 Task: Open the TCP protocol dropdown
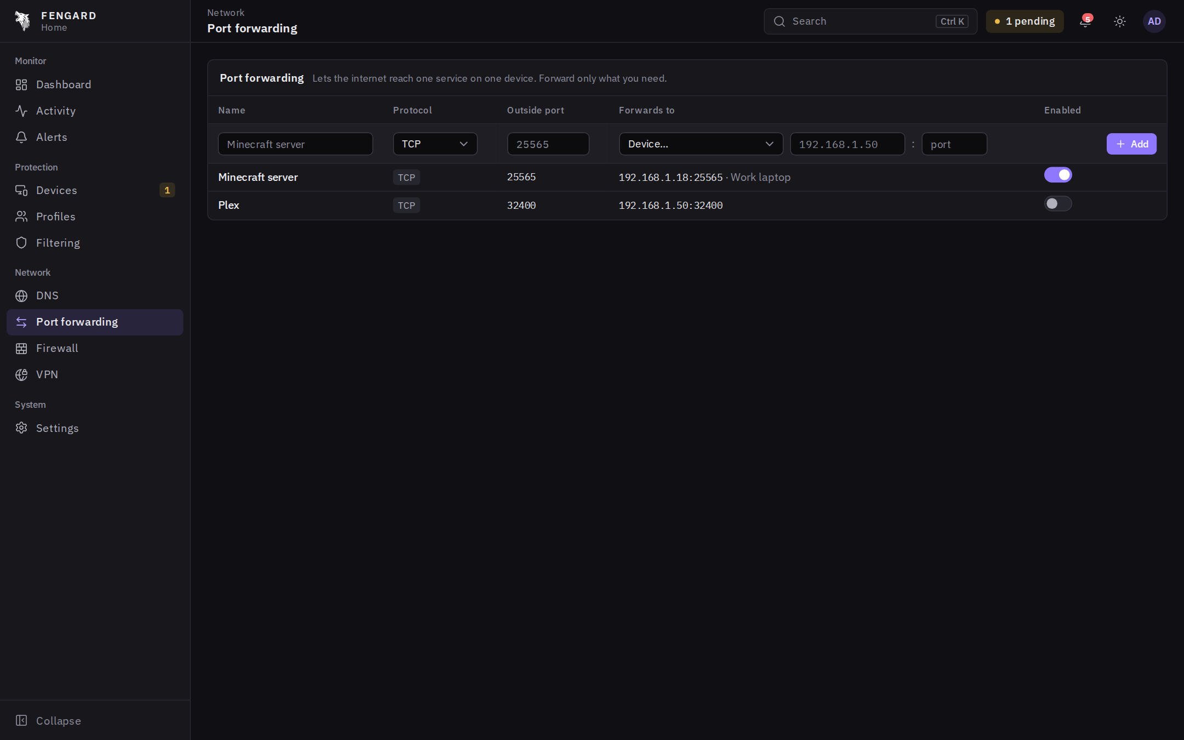[435, 144]
